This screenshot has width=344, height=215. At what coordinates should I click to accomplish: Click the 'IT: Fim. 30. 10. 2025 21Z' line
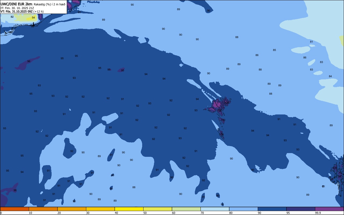tap(17, 8)
